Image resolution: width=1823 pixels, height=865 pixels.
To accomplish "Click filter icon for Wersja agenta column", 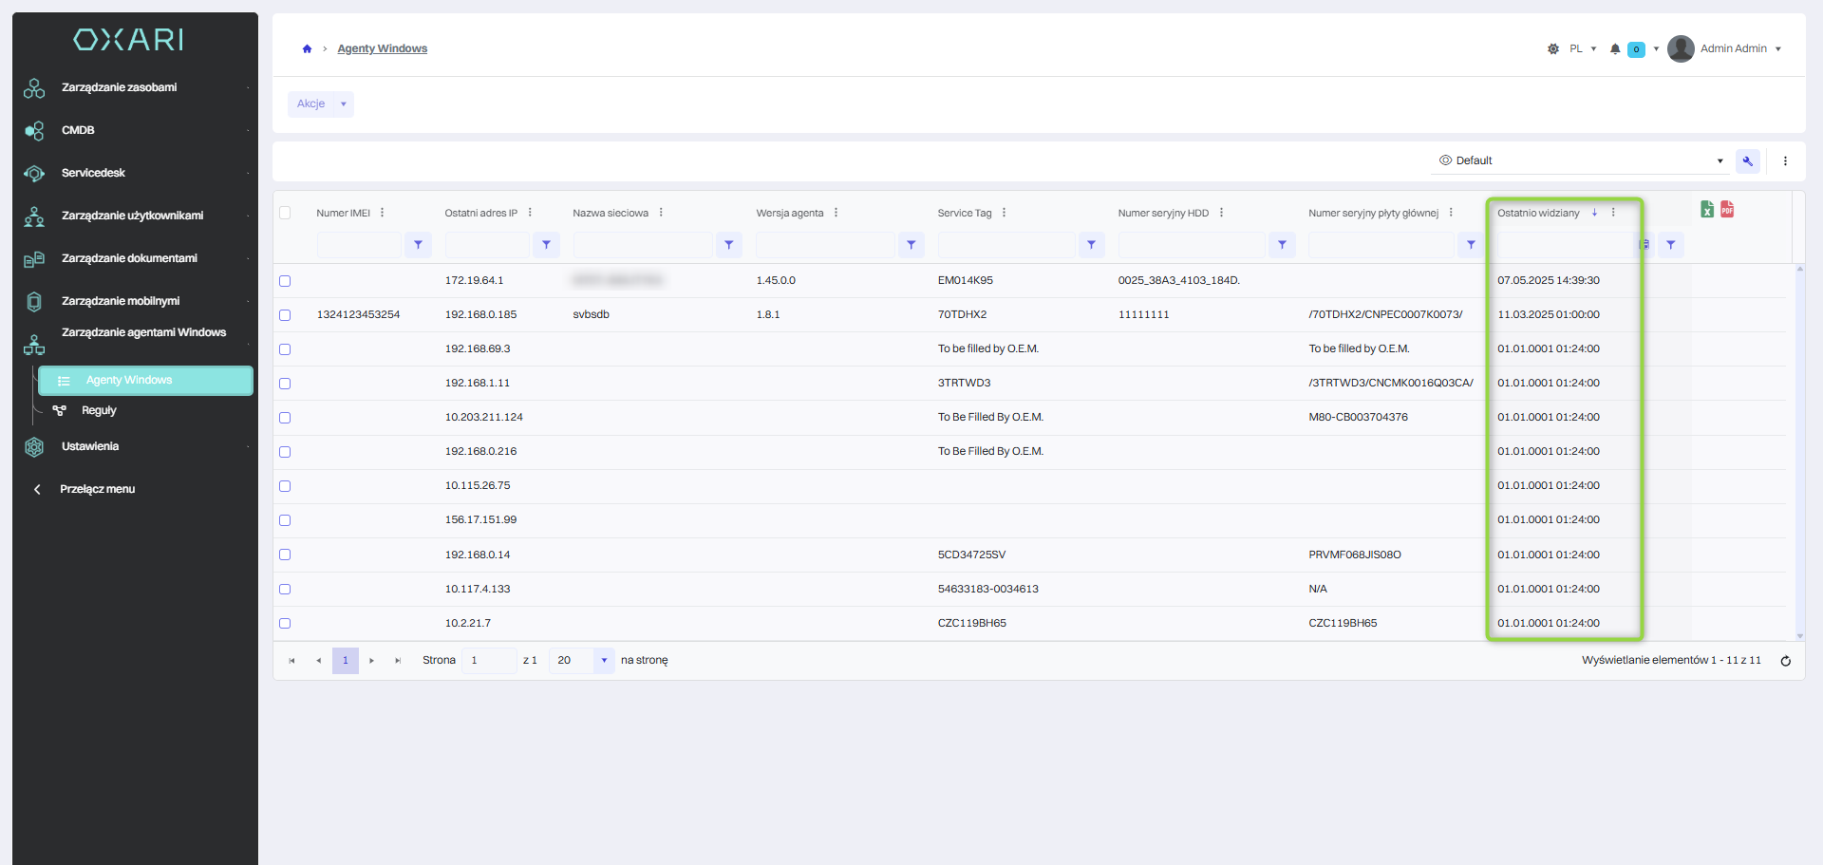I will click(911, 245).
